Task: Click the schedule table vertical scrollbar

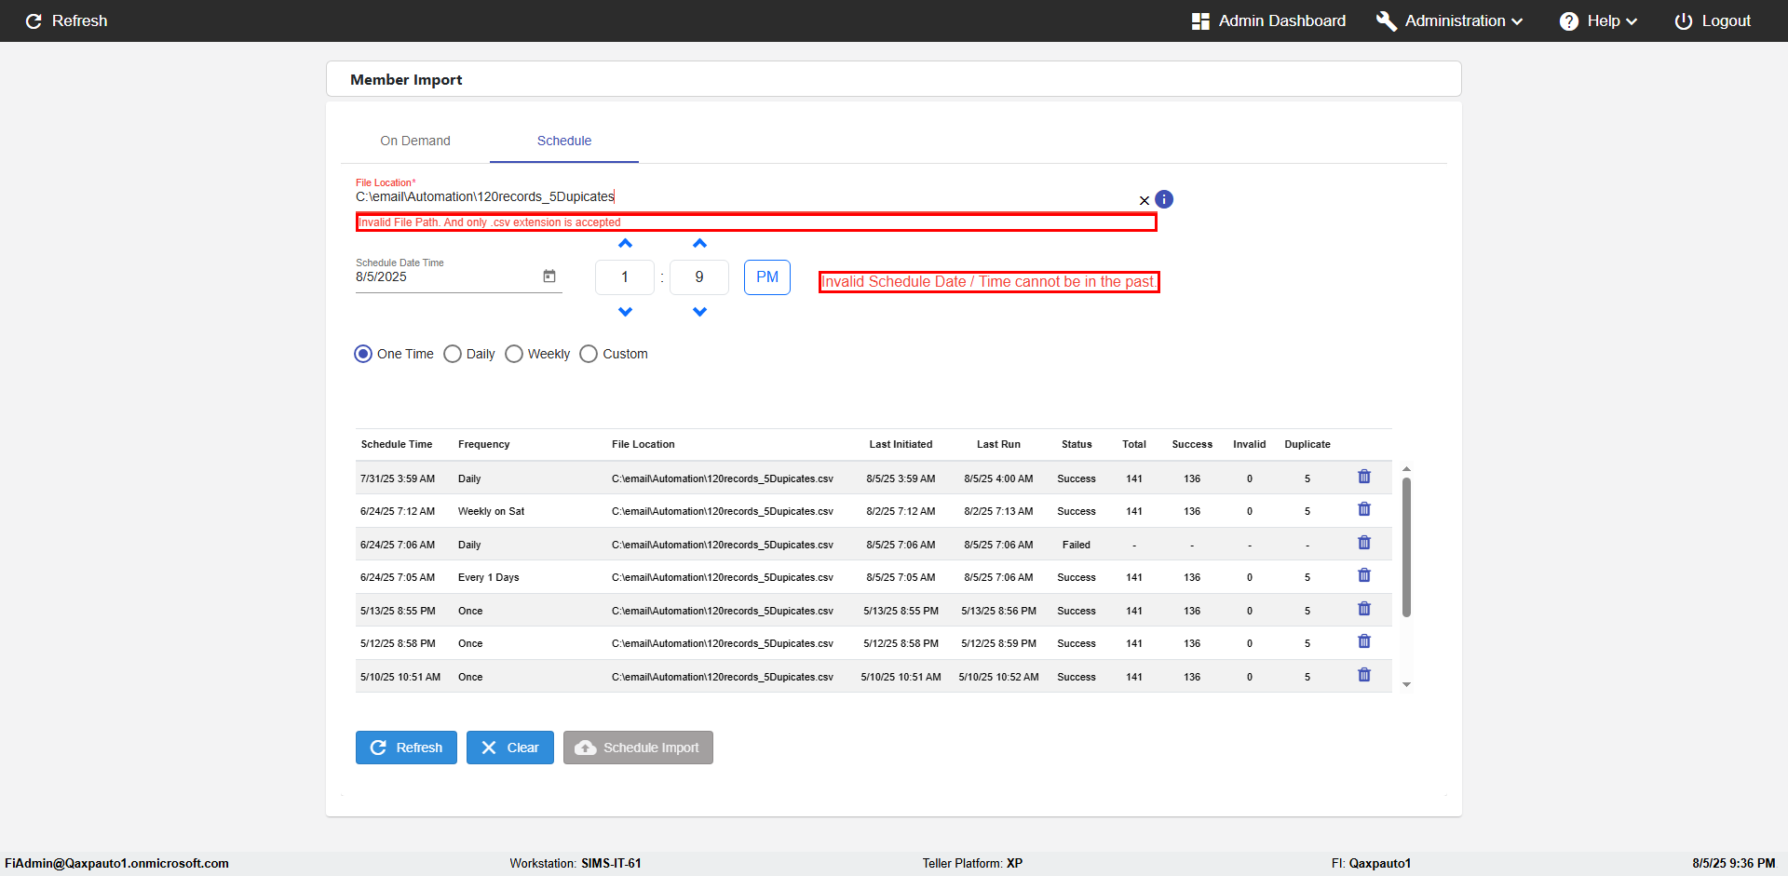Action: pos(1406,547)
